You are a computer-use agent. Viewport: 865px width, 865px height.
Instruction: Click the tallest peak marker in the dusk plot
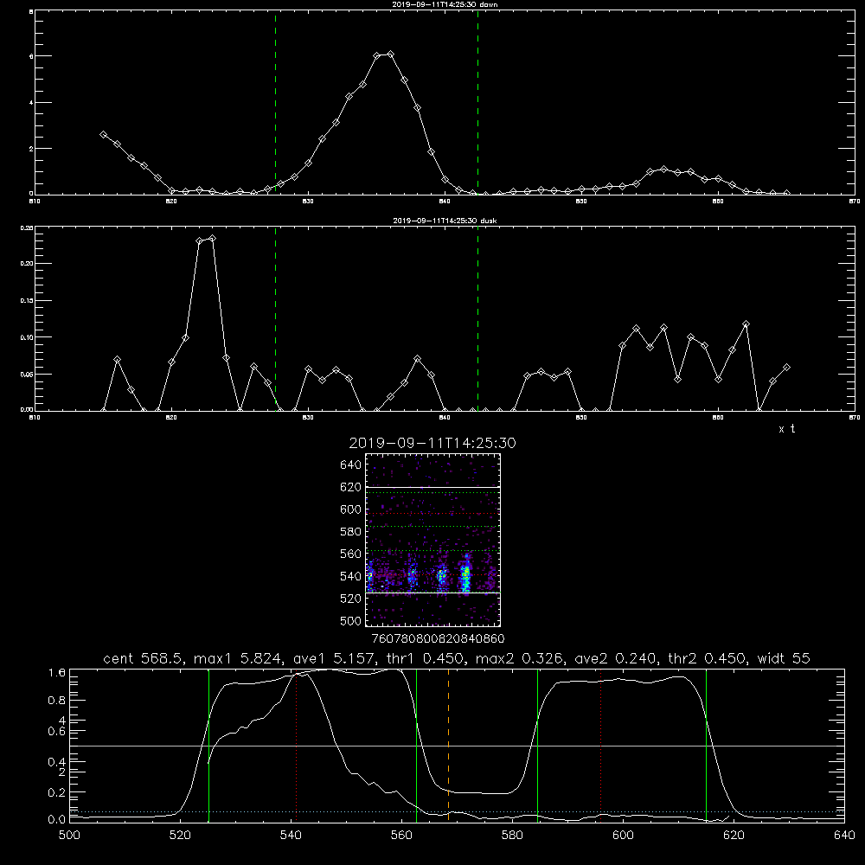pos(213,239)
